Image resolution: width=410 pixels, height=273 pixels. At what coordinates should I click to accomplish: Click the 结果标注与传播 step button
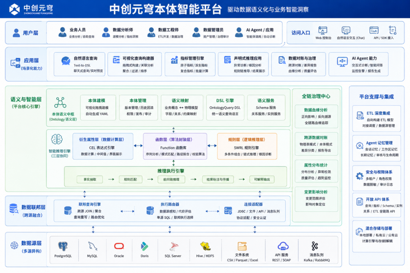(x=218, y=179)
